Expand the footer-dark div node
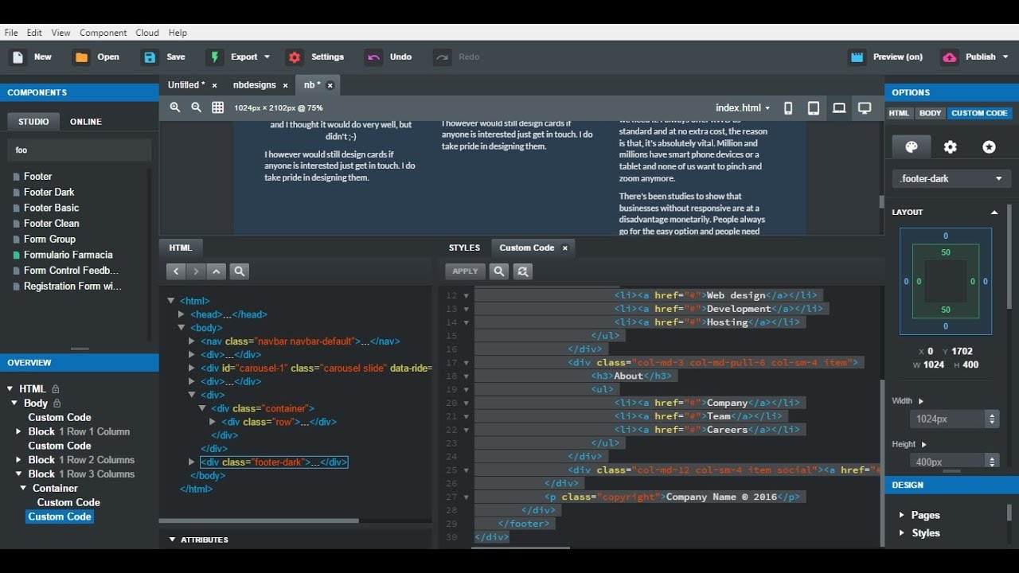Image resolution: width=1019 pixels, height=573 pixels. (192, 462)
